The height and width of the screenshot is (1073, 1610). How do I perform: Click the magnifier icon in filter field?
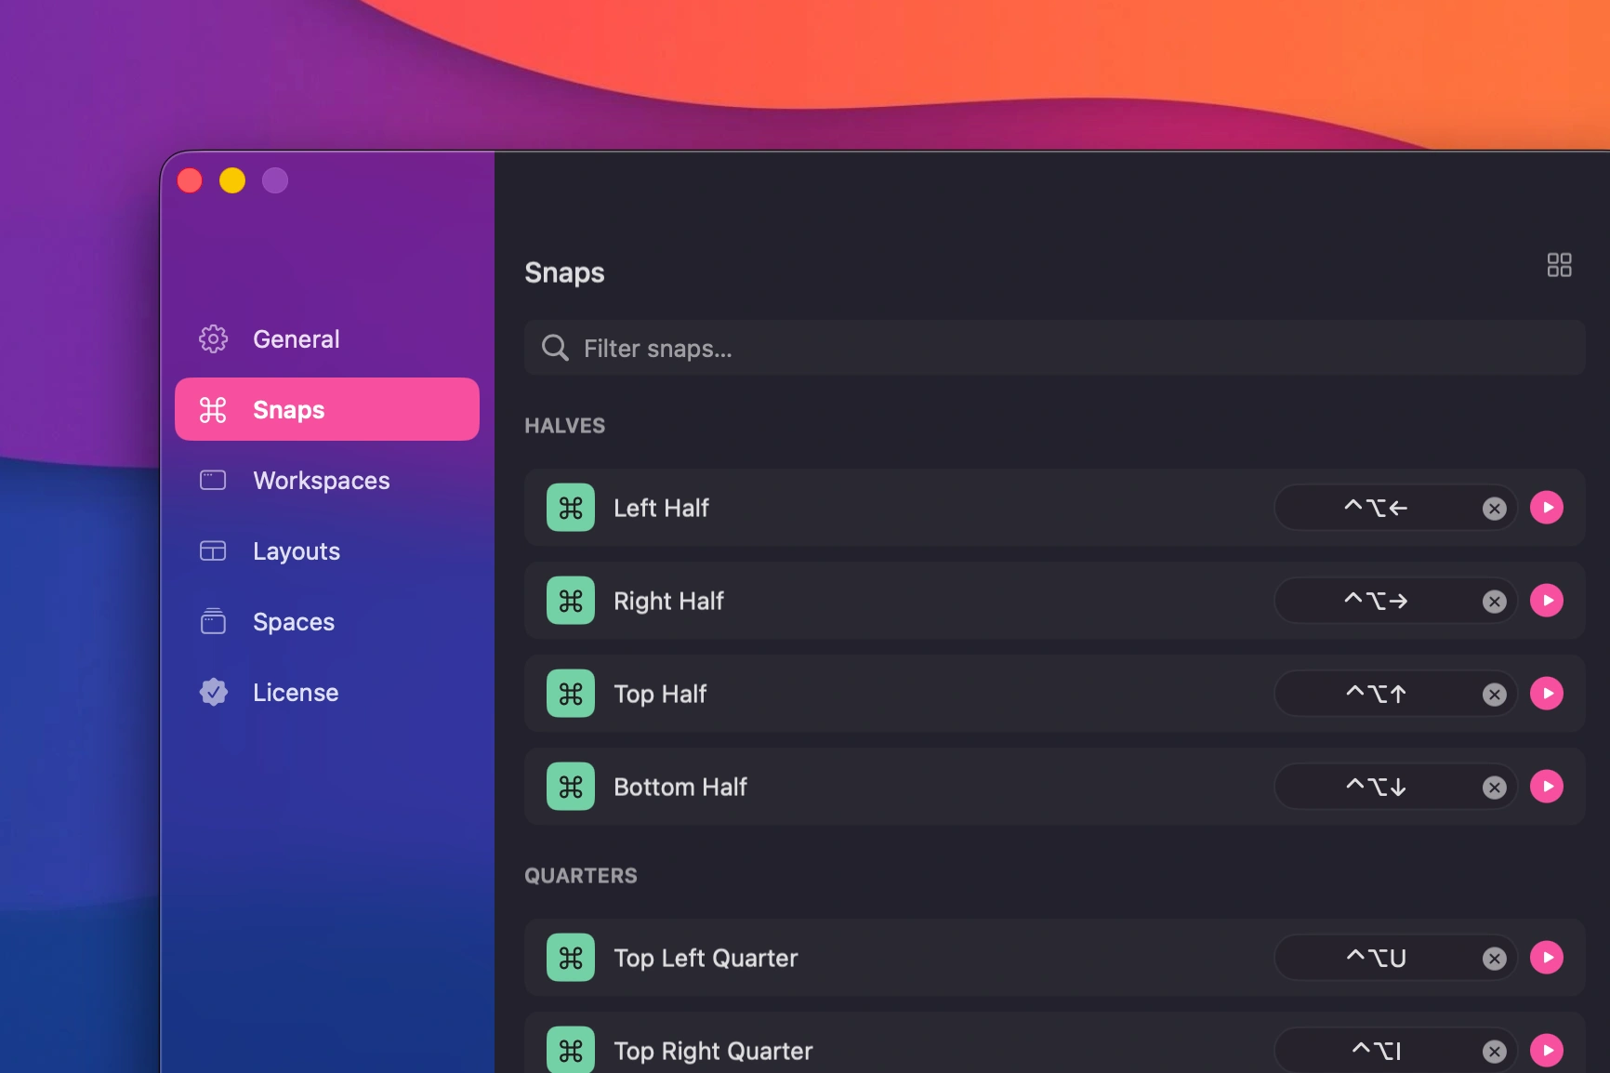tap(555, 349)
